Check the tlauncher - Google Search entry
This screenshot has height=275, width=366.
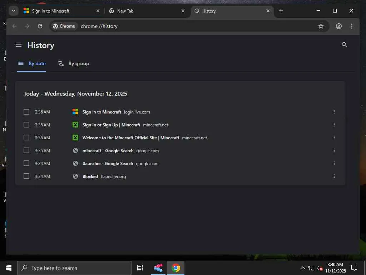click(26, 163)
